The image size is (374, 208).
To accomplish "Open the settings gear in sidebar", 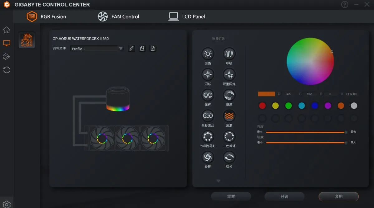I will pos(7,204).
